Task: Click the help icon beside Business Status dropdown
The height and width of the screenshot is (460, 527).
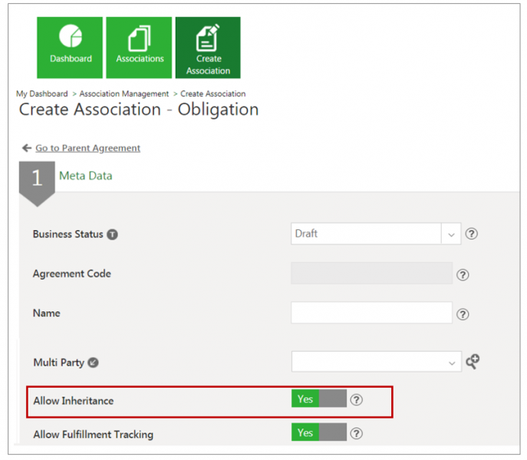Action: [472, 234]
